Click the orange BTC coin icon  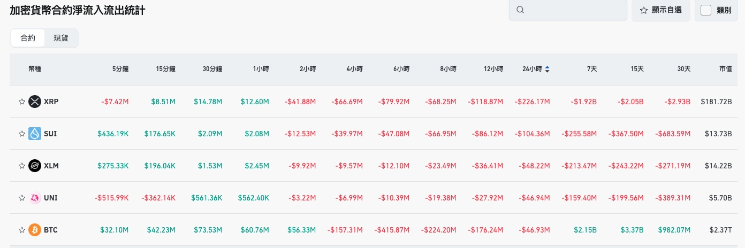35,230
